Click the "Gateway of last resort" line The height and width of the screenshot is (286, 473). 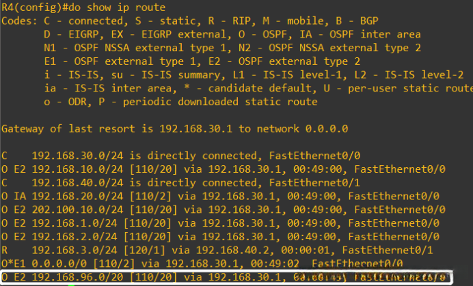tap(174, 128)
